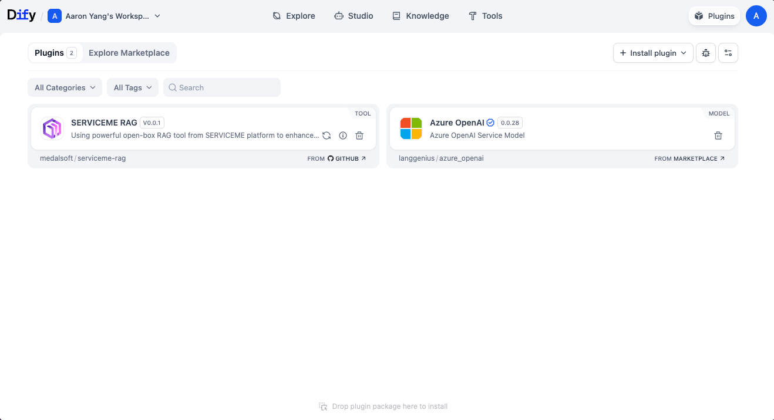Expand the All Tags filter

tap(132, 87)
